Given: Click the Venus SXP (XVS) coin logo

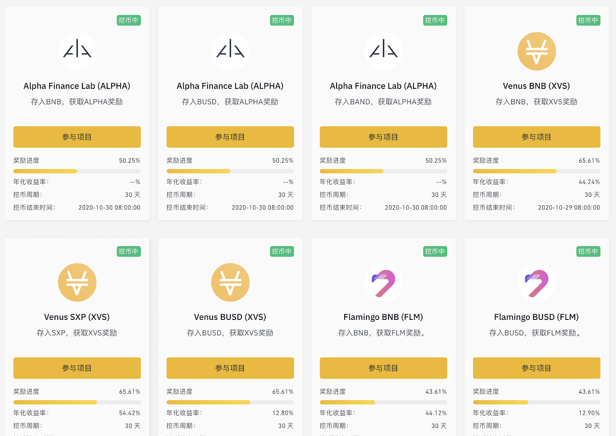Looking at the screenshot, I should pyautogui.click(x=77, y=282).
